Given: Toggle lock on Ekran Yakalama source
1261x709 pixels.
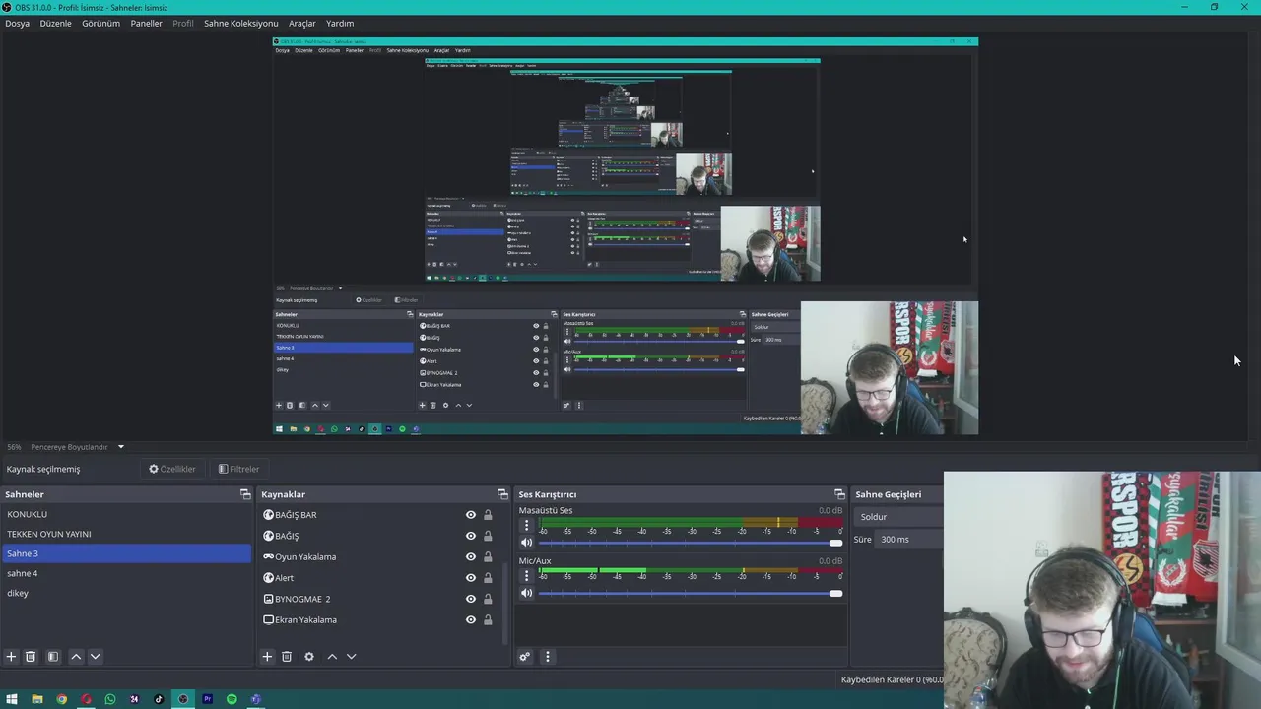Looking at the screenshot, I should 488,619.
